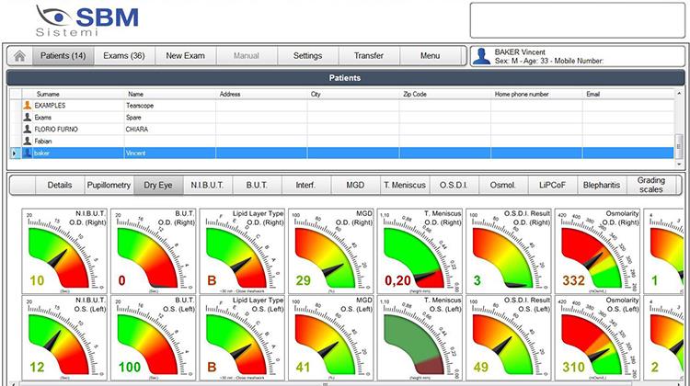Open the Patients (14) list
Screen dimensions: 690x386
click(x=63, y=56)
